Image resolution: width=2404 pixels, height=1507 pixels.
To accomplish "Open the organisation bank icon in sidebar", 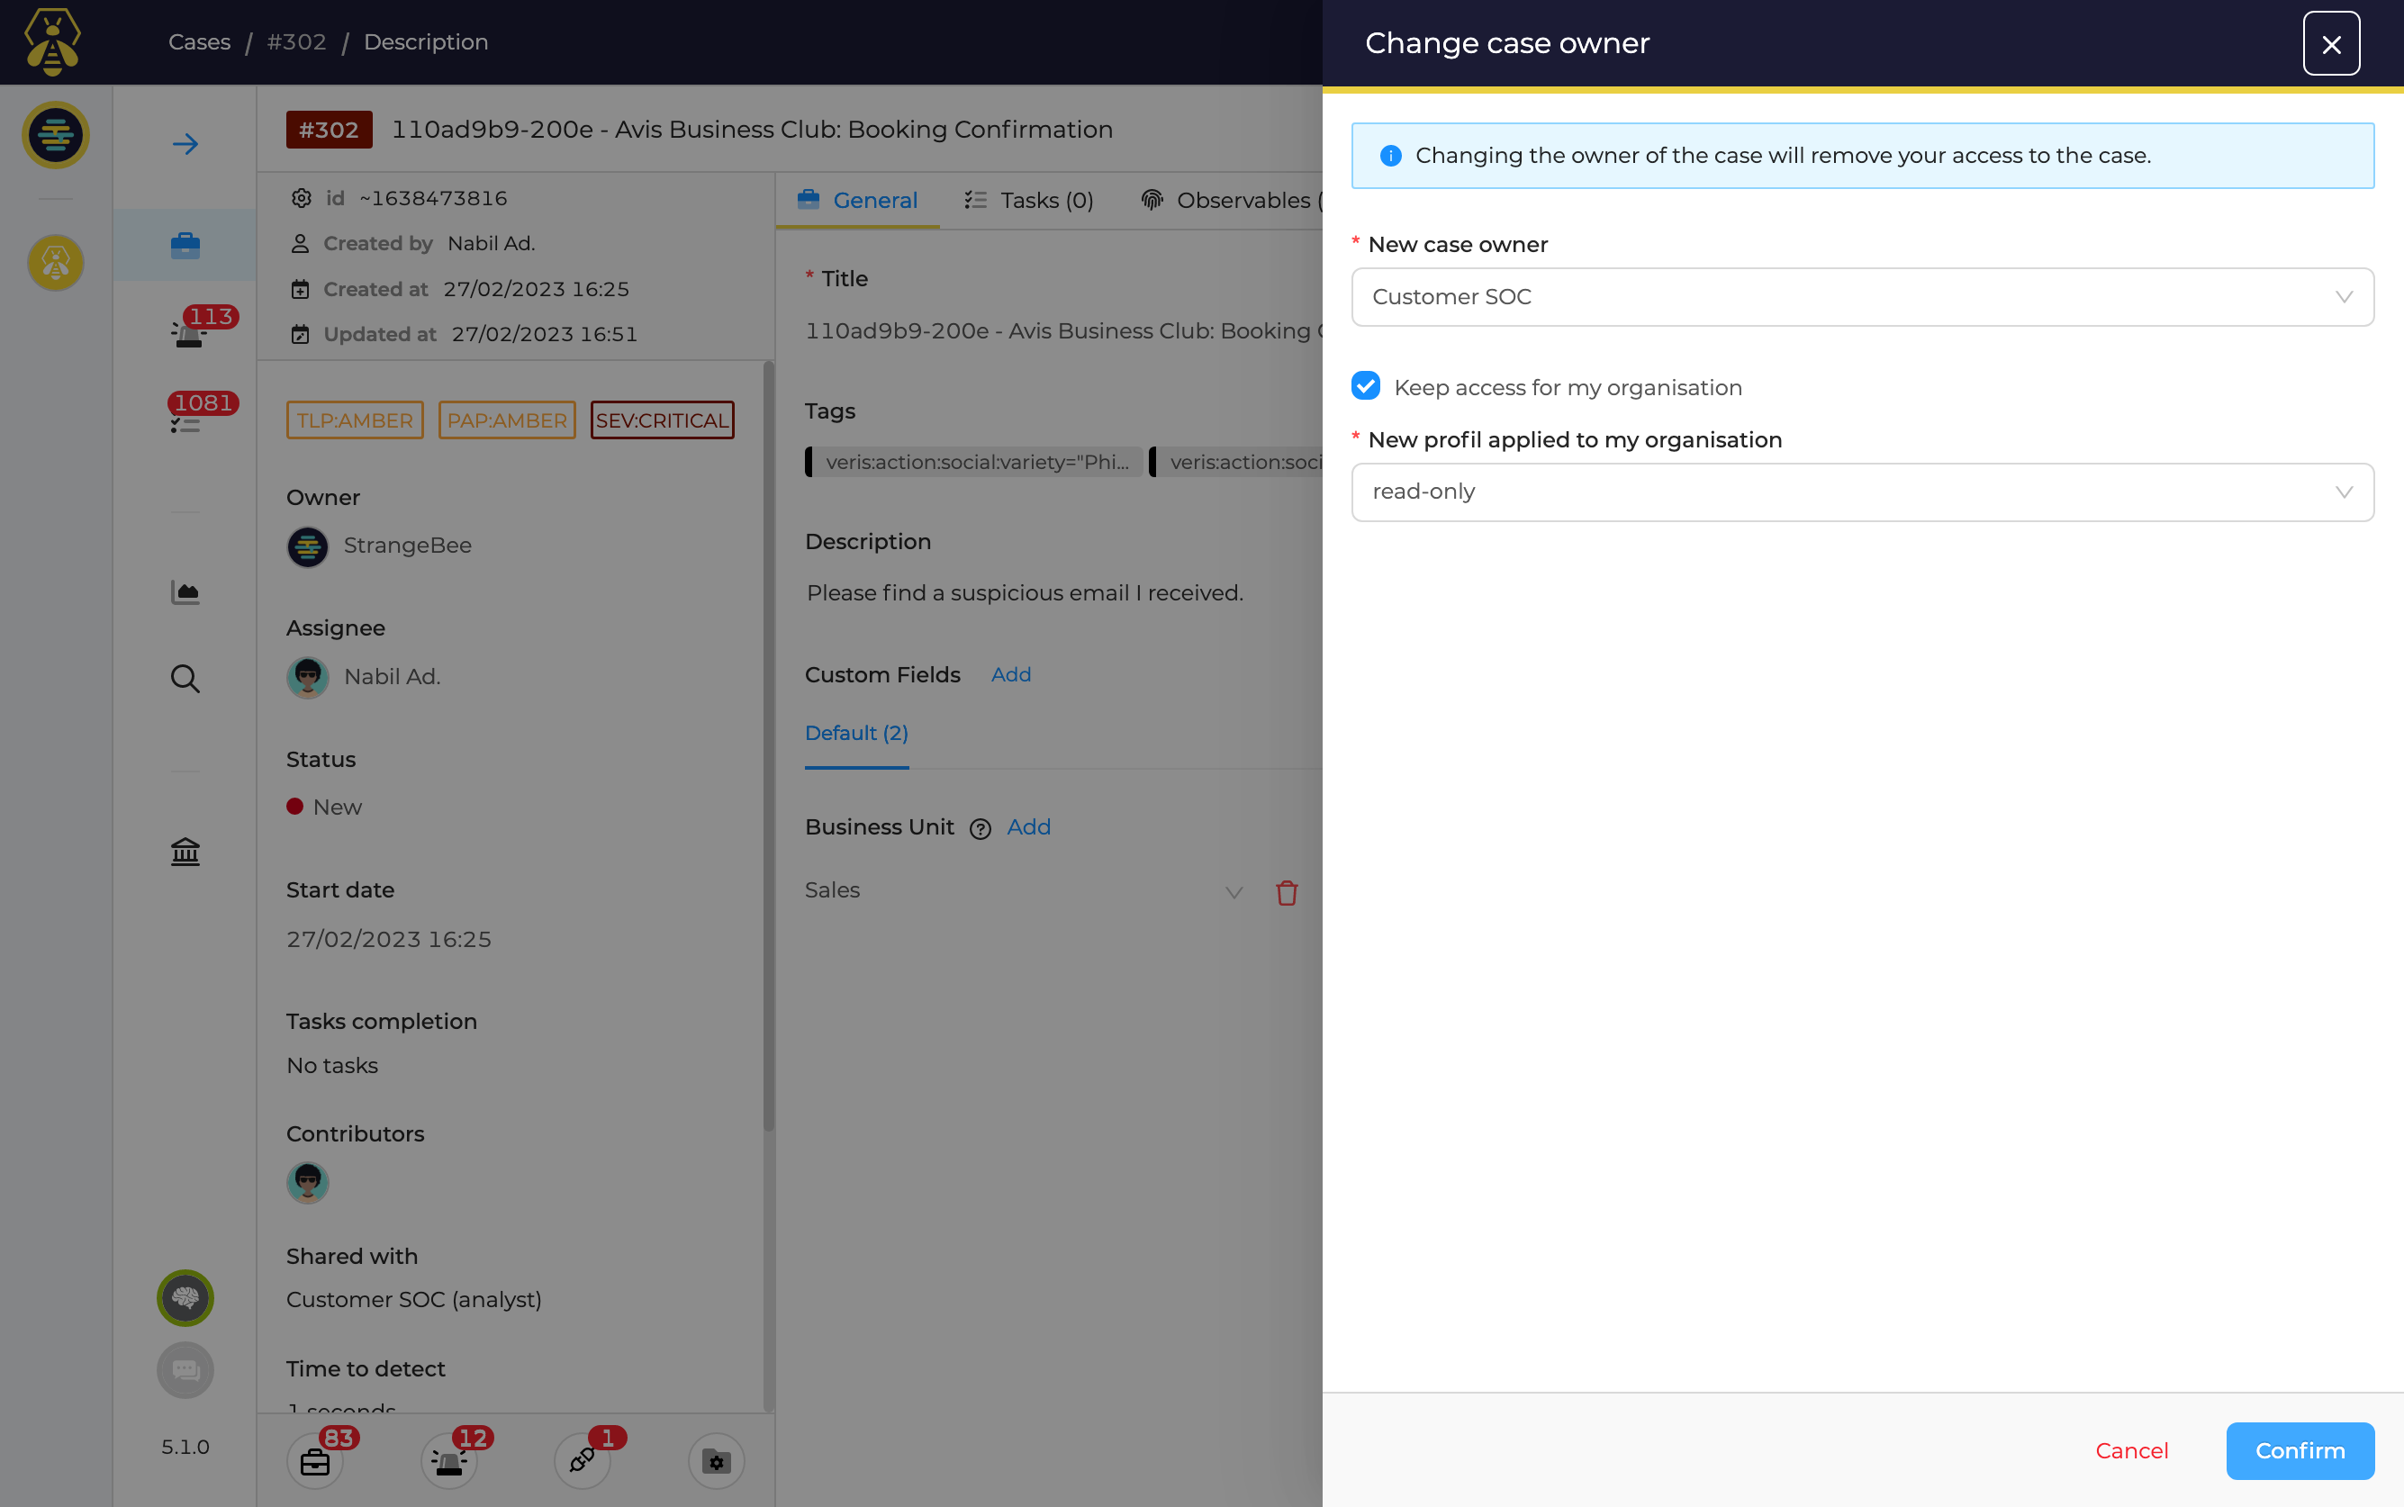I will click(x=185, y=853).
